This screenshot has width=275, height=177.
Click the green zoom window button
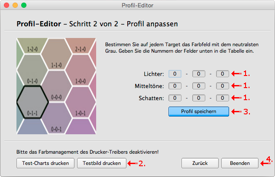(24, 6)
